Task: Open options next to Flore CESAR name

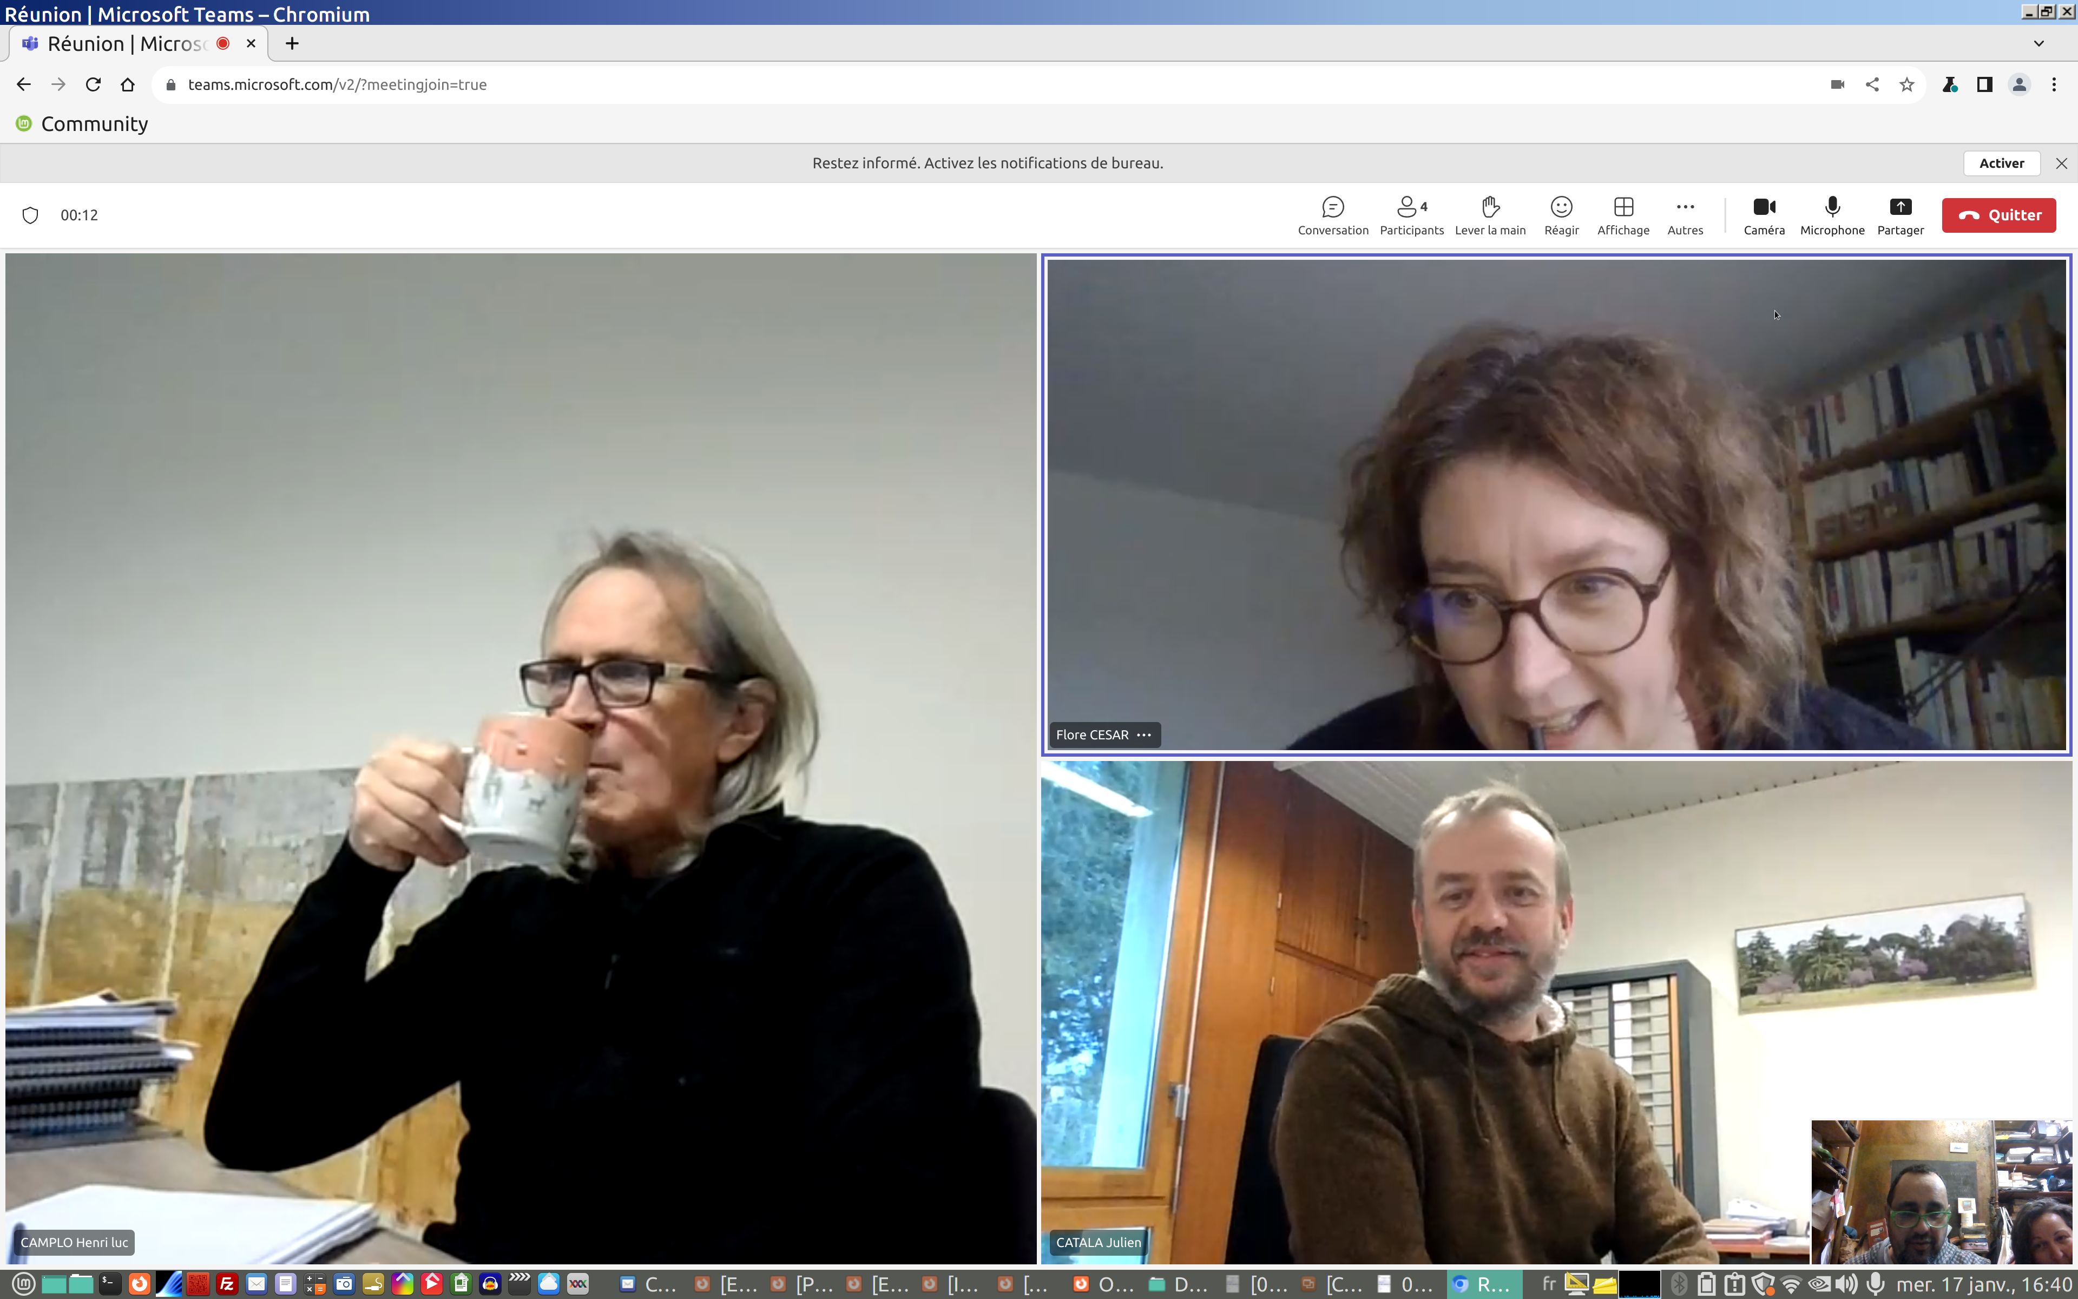Action: click(x=1144, y=734)
